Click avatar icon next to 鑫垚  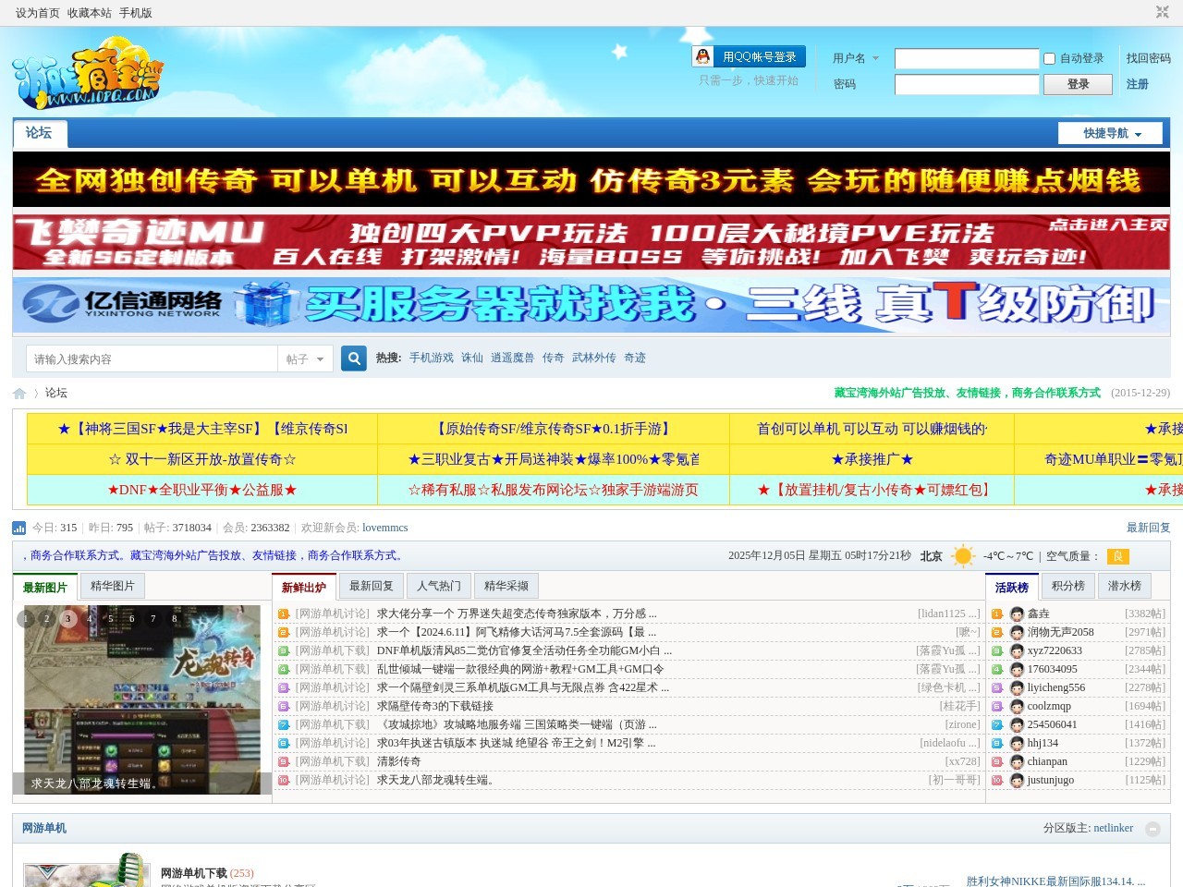tap(1017, 614)
